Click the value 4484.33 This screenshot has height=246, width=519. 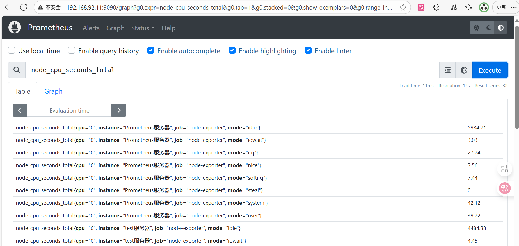(477, 228)
